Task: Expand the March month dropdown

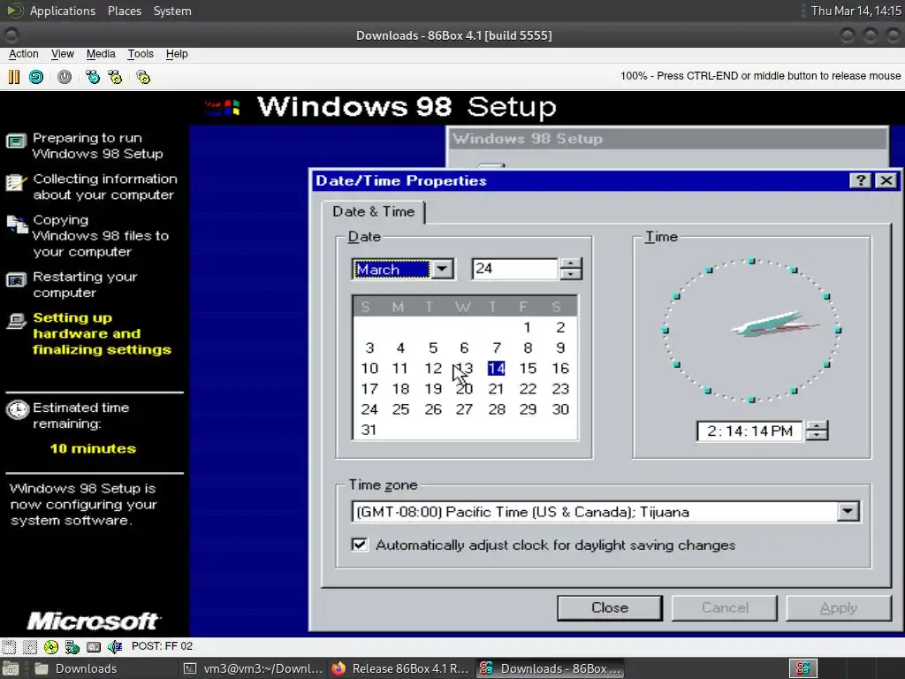Action: 442,269
